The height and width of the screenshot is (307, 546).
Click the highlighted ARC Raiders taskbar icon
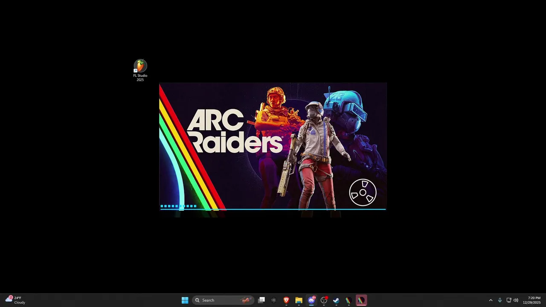[x=361, y=300]
